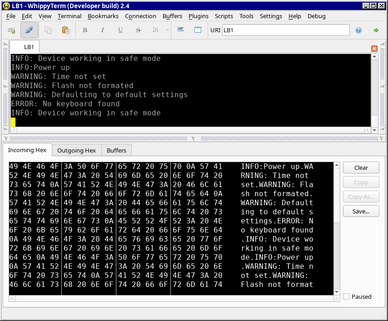The image size is (388, 321).
Task: Click the Copy toolbar icon
Action: tap(48, 30)
